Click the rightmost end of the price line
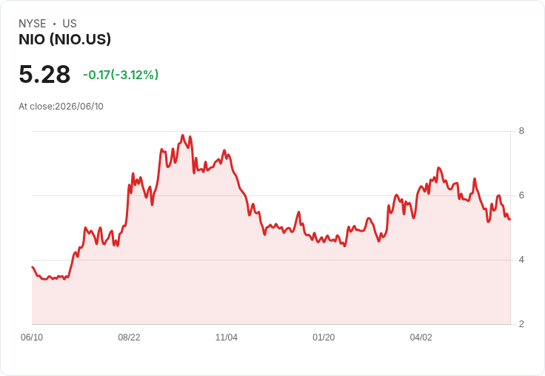The image size is (545, 376). click(509, 219)
